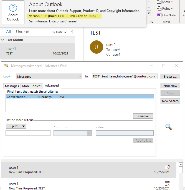Viewport: 185px width, 190px height.
Task: Click the results list scrollbar thumb
Action: click(x=181, y=170)
